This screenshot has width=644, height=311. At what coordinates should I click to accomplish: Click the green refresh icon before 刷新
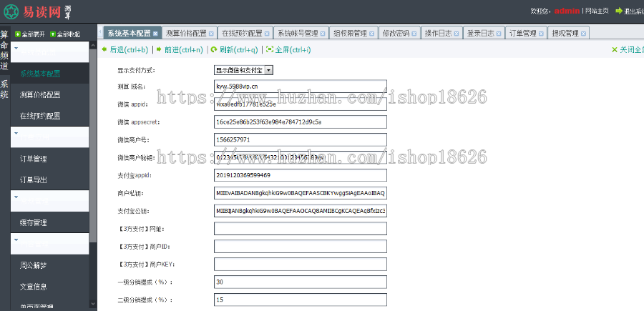[214, 49]
